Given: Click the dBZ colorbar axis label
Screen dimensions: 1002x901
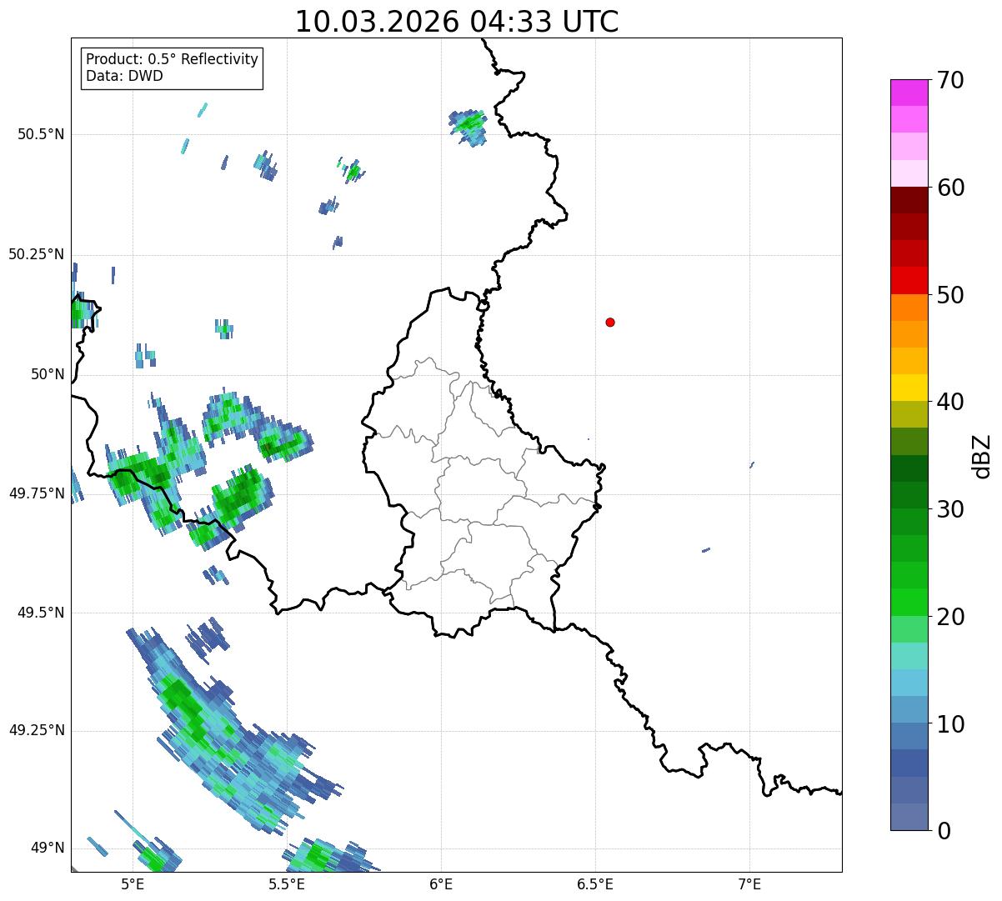Looking at the screenshot, I should click(x=983, y=455).
